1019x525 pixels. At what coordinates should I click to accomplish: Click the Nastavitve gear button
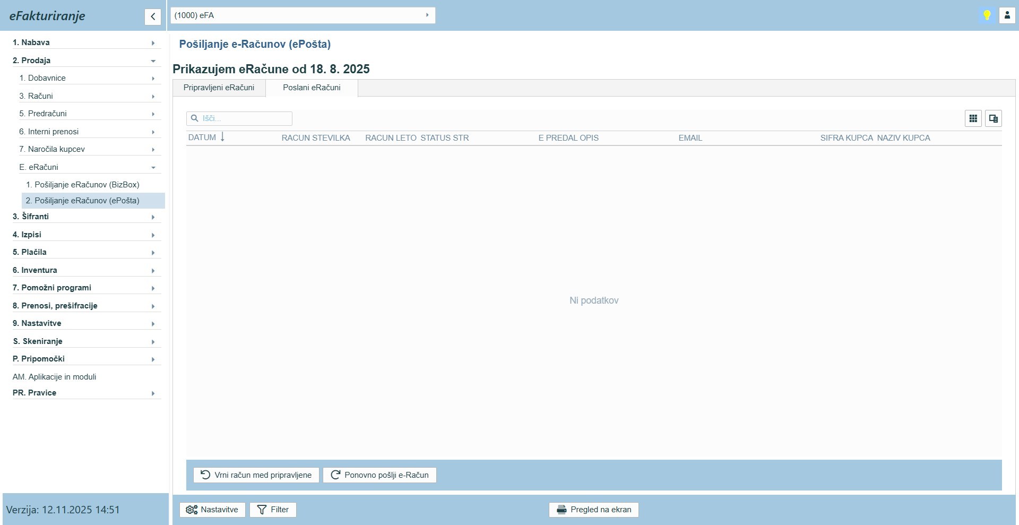pyautogui.click(x=212, y=510)
